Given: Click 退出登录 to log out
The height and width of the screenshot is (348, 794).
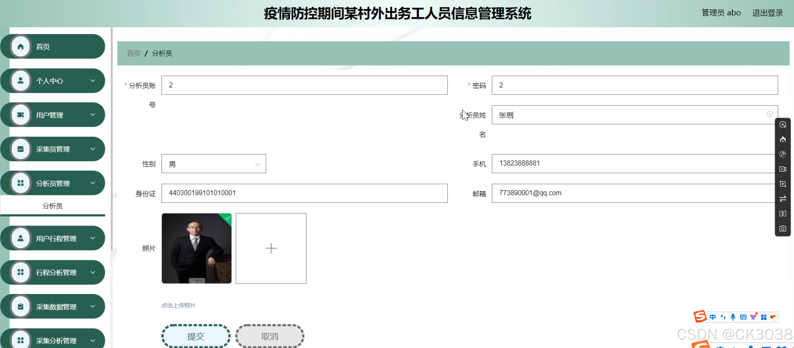Looking at the screenshot, I should tap(767, 13).
